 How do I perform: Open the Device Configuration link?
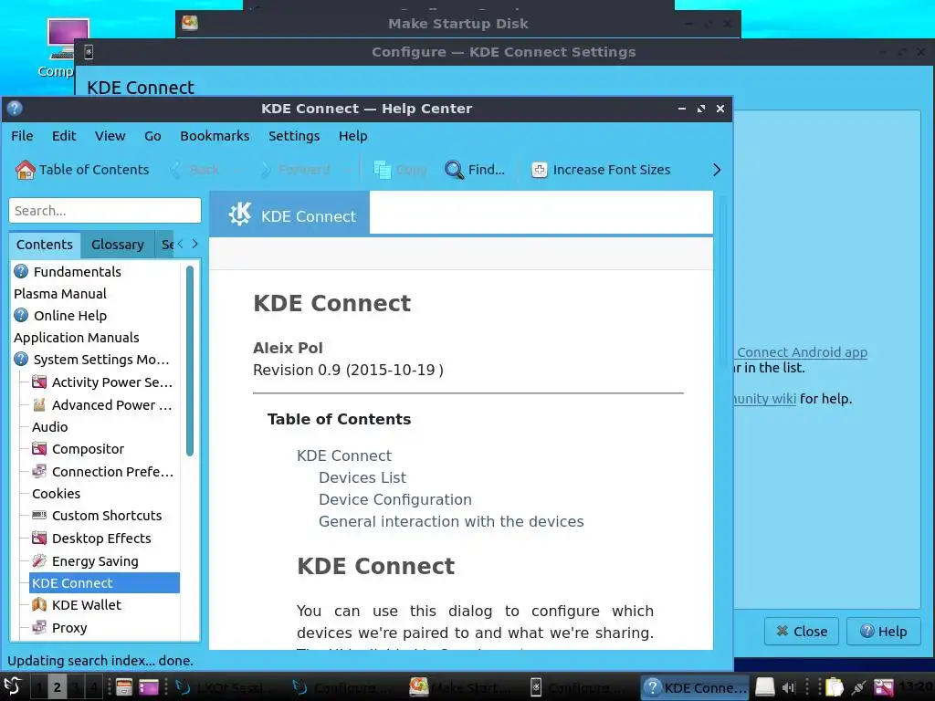pos(395,499)
